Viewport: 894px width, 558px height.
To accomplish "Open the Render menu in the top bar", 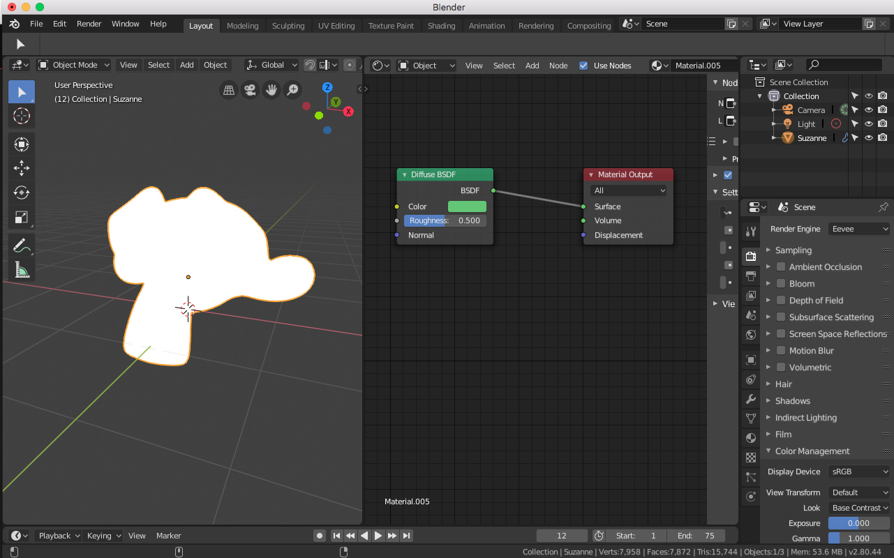I will (89, 23).
